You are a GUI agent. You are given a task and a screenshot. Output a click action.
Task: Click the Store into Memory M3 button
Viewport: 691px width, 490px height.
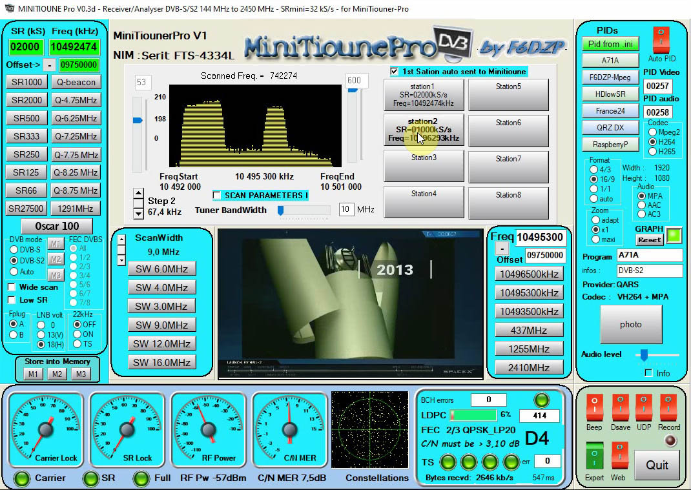(x=81, y=374)
